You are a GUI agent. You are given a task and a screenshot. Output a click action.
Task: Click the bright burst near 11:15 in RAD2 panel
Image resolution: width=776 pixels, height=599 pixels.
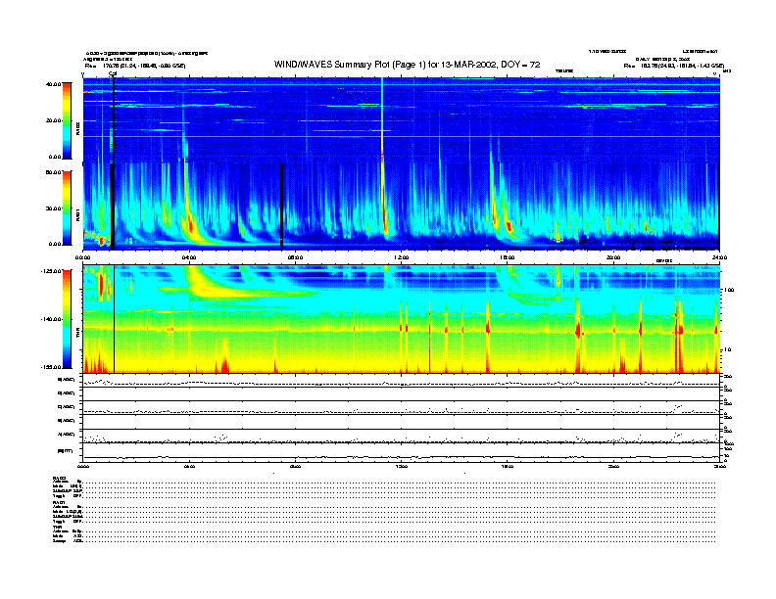point(382,119)
